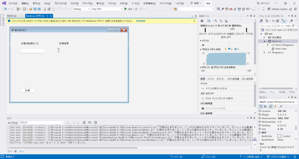This screenshot has width=299, height=159.
Task: Click the 詳細情報 link in the info bar
Action: click(x=140, y=21)
